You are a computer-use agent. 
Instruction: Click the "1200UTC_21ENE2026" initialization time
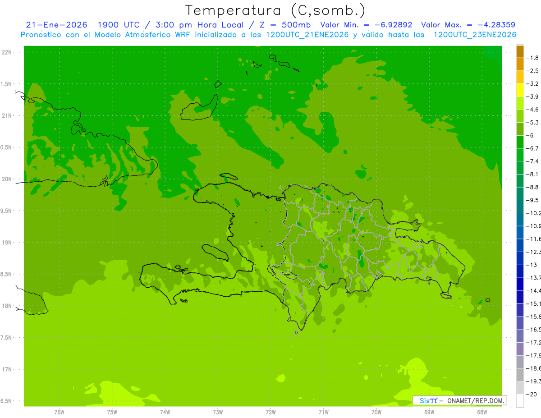(x=307, y=35)
